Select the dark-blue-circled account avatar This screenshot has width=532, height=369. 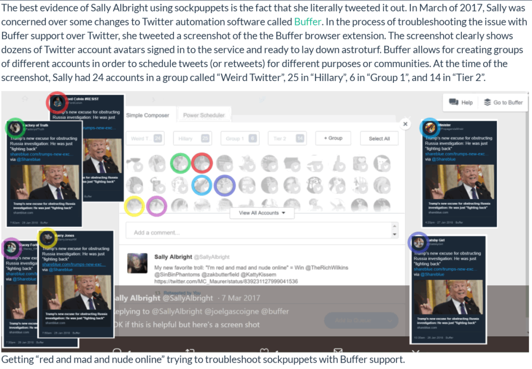(224, 186)
